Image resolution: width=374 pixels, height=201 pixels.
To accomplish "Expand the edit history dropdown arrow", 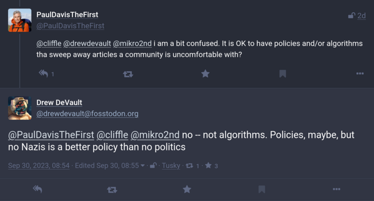I will [143, 166].
